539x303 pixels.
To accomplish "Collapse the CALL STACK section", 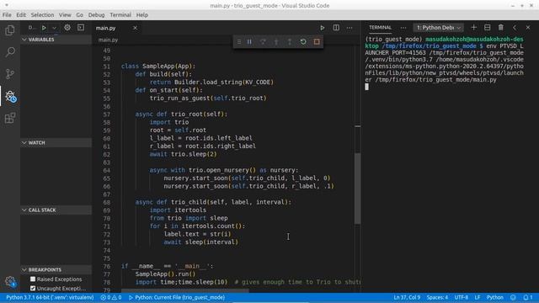I will [x=56, y=210].
